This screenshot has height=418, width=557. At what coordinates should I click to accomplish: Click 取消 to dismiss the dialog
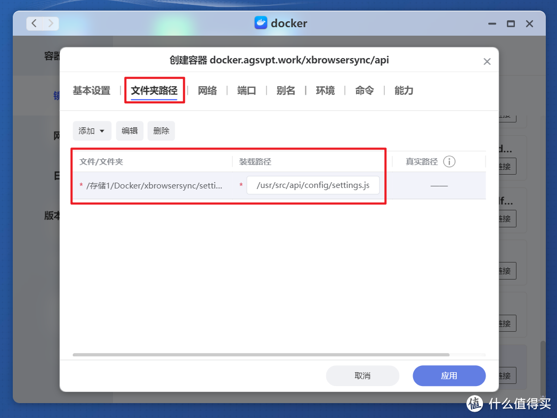(x=362, y=375)
